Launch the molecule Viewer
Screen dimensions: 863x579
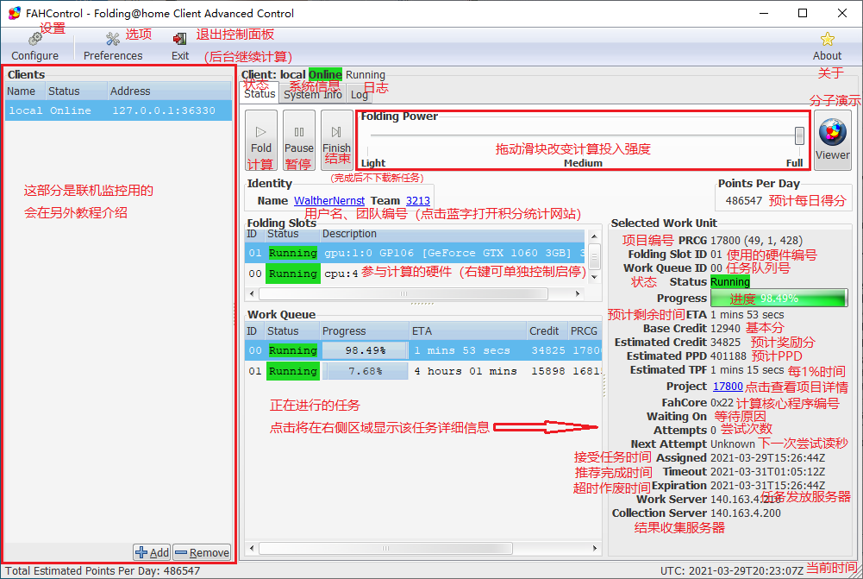coord(832,140)
